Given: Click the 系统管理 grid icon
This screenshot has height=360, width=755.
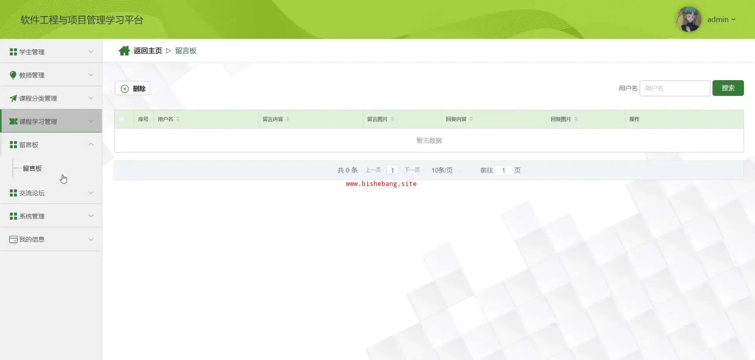Looking at the screenshot, I should point(13,216).
